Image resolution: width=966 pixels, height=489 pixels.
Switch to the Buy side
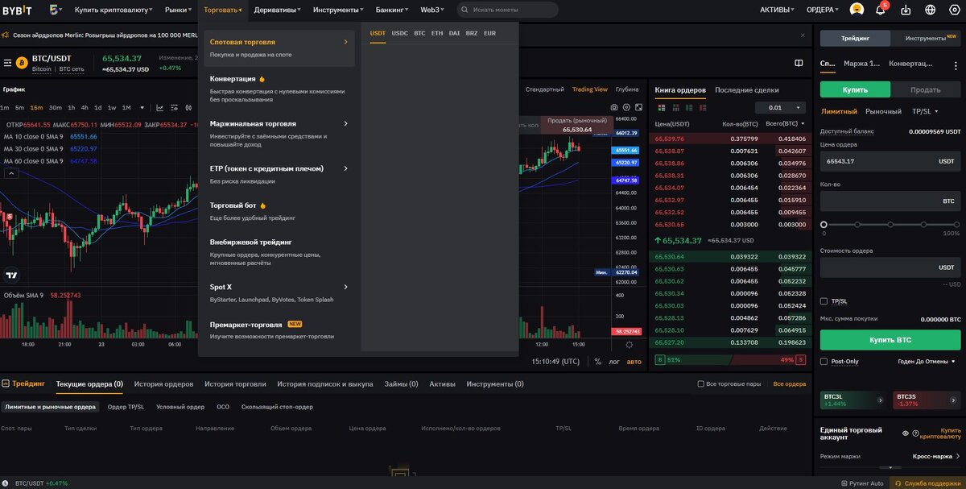click(x=855, y=89)
